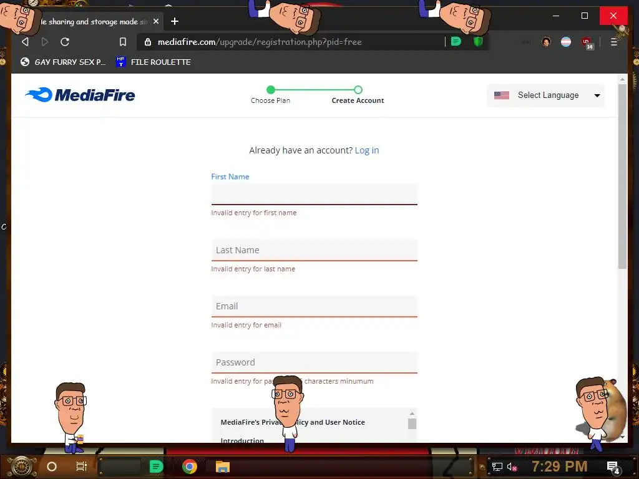This screenshot has width=639, height=479.
Task: Minimize the browser window
Action: coord(556,16)
